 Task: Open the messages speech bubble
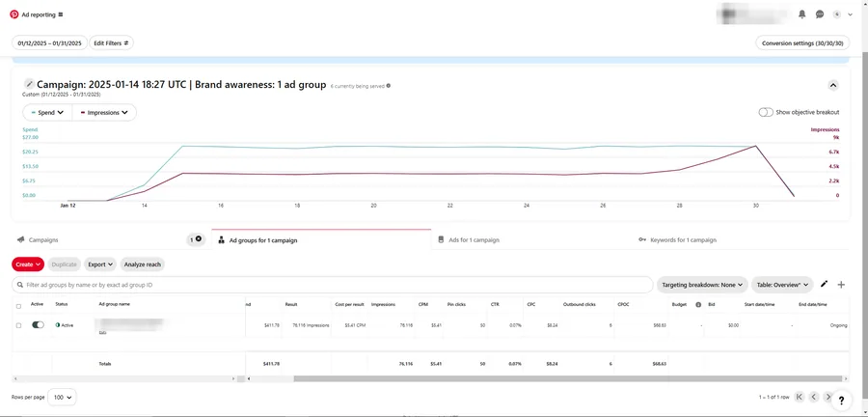point(820,14)
